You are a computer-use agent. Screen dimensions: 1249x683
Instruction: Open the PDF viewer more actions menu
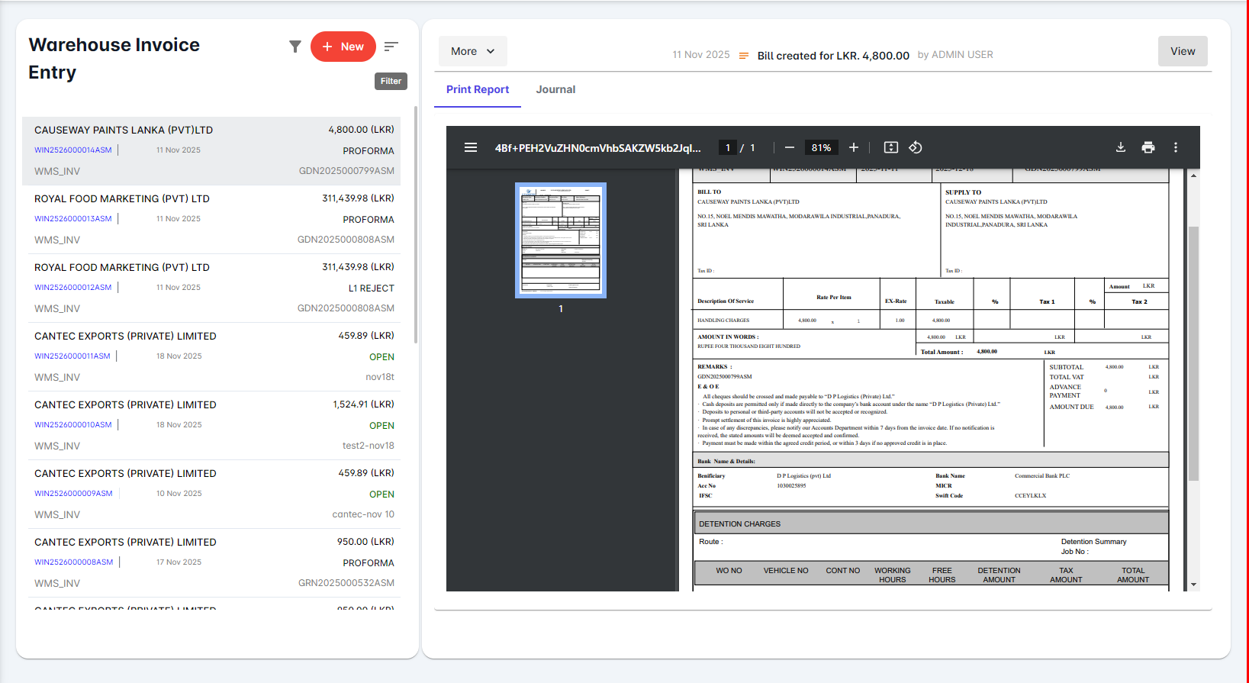tap(1176, 147)
